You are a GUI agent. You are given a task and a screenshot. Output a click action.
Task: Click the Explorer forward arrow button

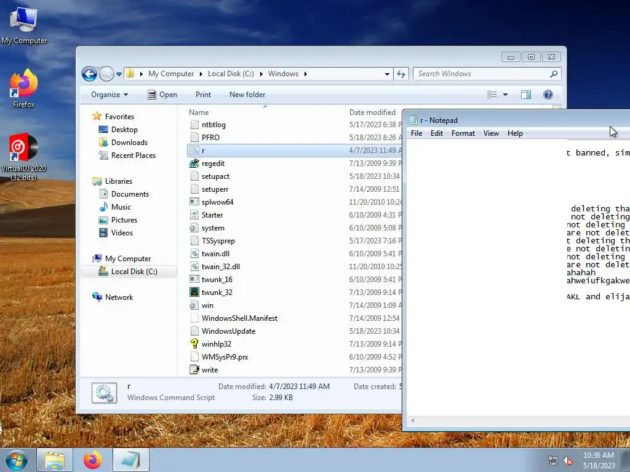click(x=106, y=74)
